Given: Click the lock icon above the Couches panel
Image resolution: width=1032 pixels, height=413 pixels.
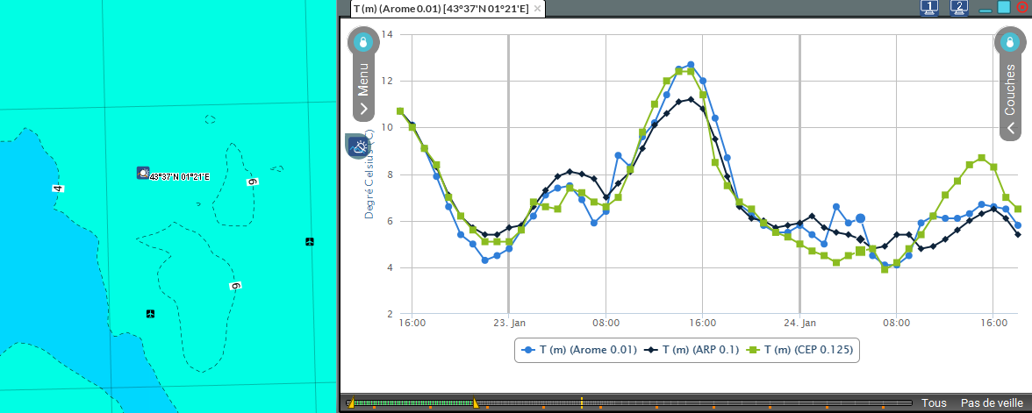Looking at the screenshot, I should [1009, 41].
